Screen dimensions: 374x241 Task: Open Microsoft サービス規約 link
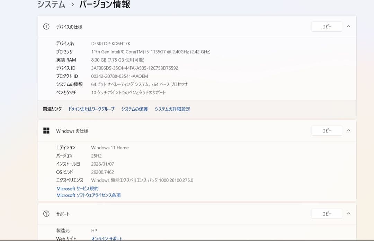[77, 188]
